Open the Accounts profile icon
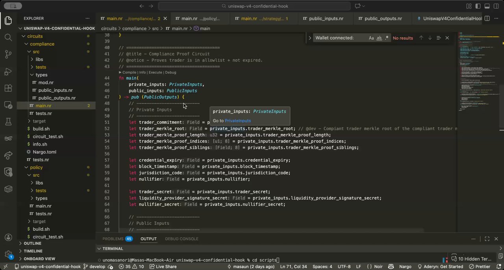The width and height of the screenshot is (504, 270). pyautogui.click(x=8, y=237)
